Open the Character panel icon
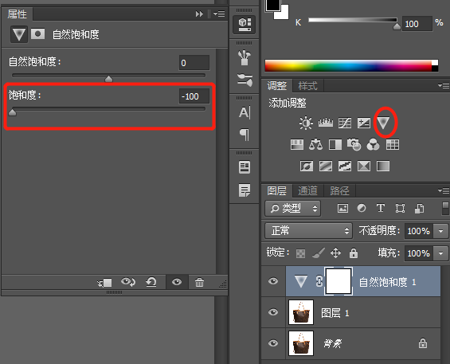 pyautogui.click(x=245, y=112)
